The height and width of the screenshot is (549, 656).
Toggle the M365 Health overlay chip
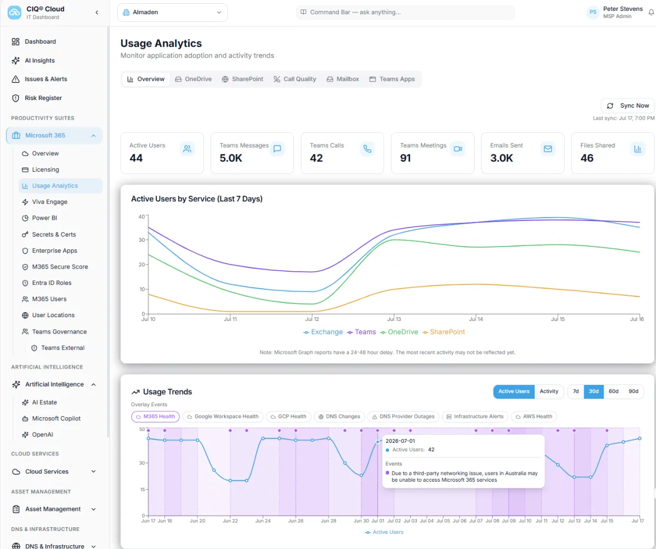[155, 417]
